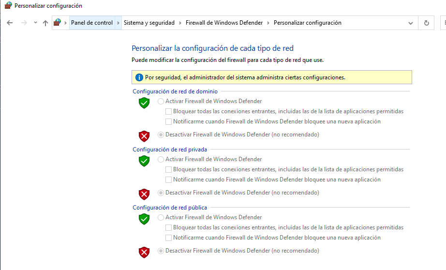This screenshot has width=446, height=270.
Task: Click red shield icon in domain network section
Action: tap(144, 136)
